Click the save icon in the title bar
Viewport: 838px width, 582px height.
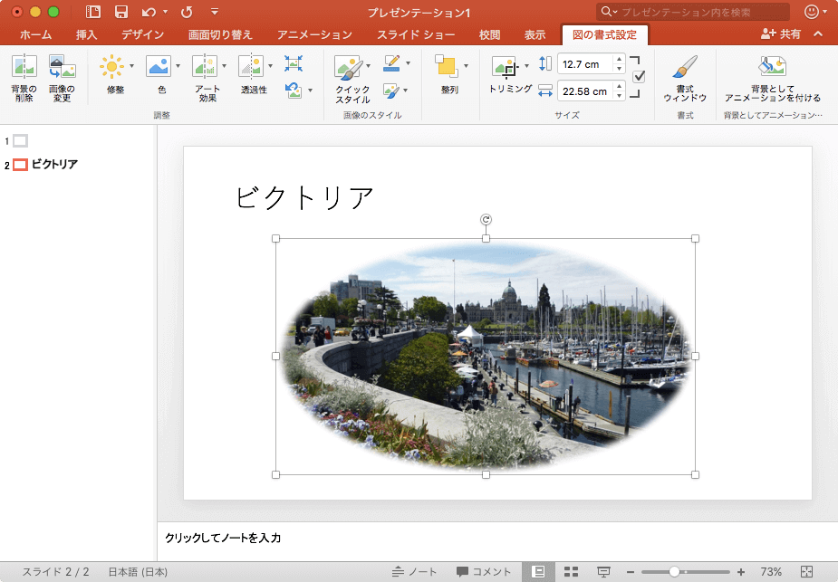121,12
